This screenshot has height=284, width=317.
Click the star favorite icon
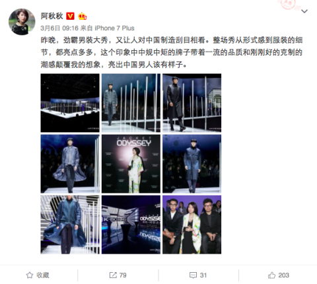[x=30, y=275]
